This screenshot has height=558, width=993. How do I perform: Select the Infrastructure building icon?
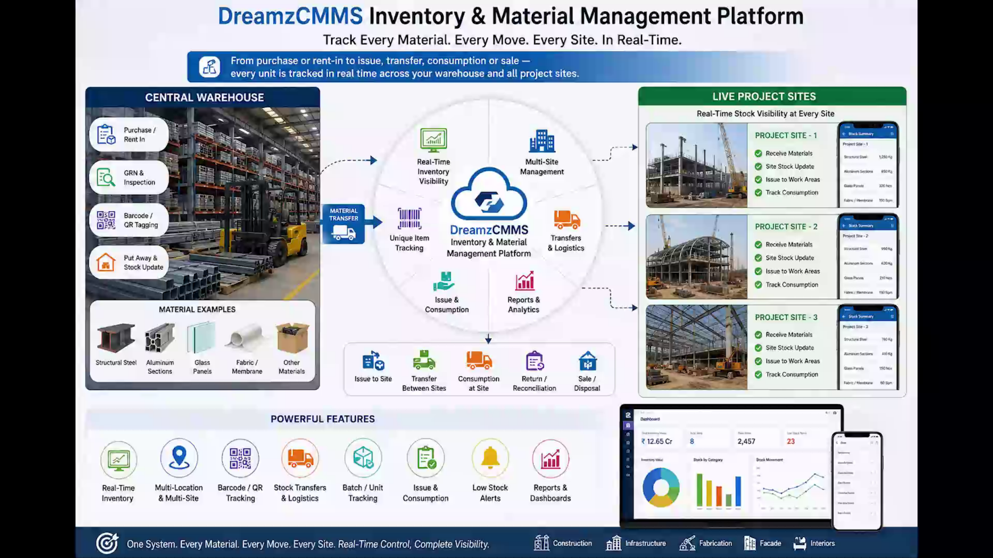[x=614, y=543]
